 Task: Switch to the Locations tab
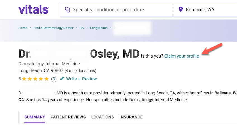click(x=103, y=117)
